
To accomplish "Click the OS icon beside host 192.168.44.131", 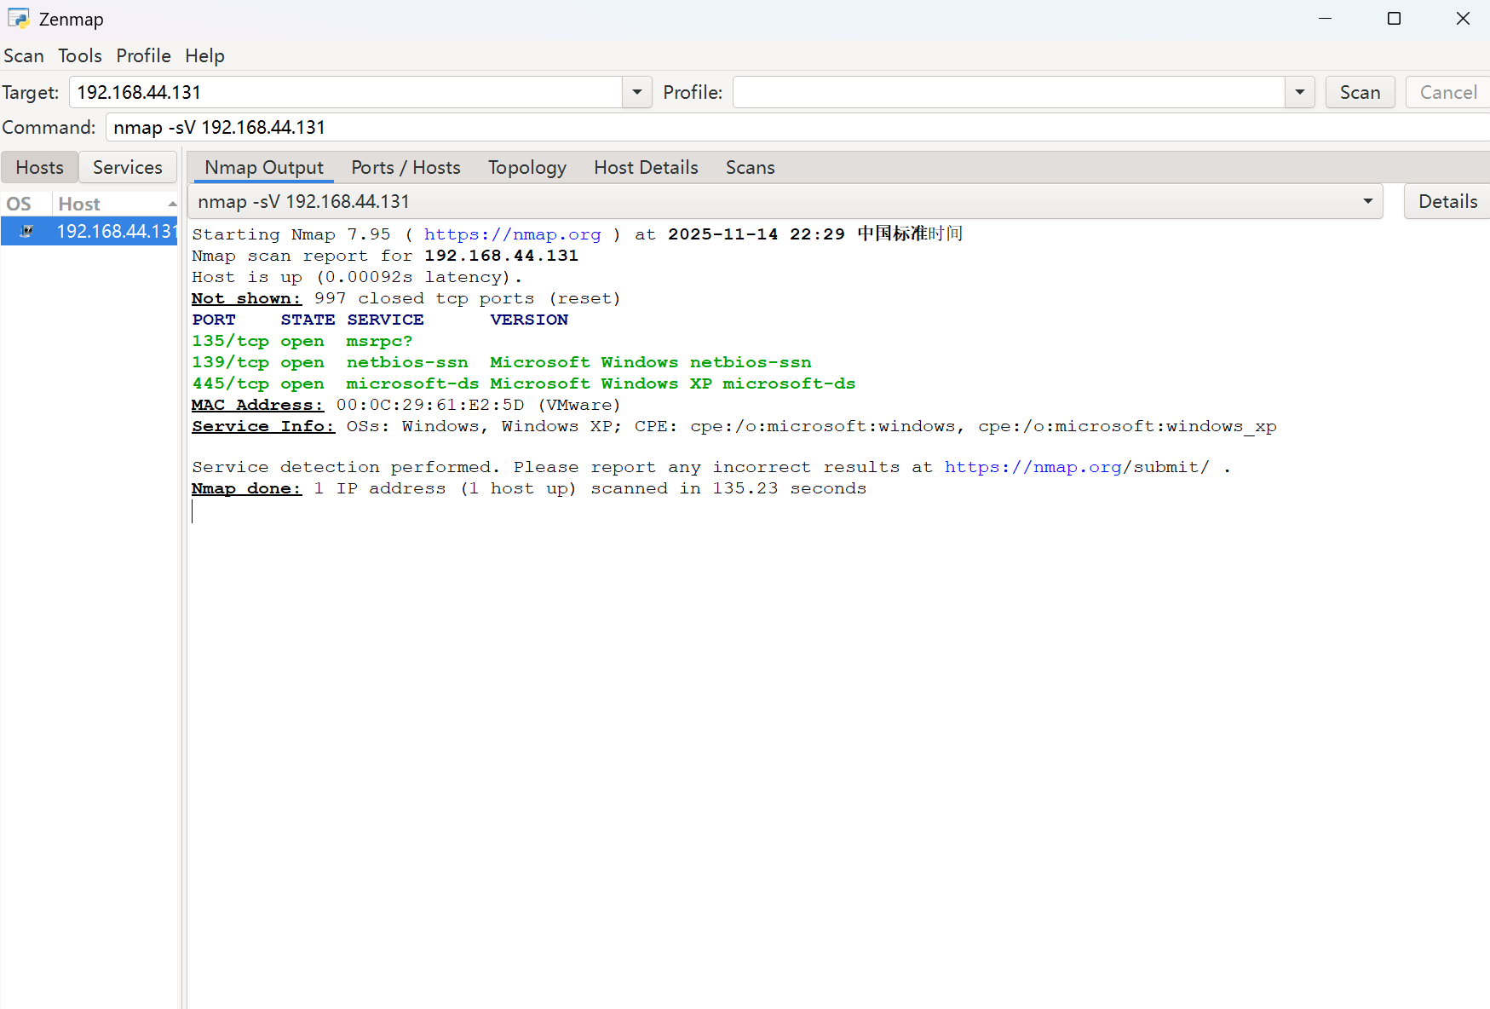I will point(26,231).
